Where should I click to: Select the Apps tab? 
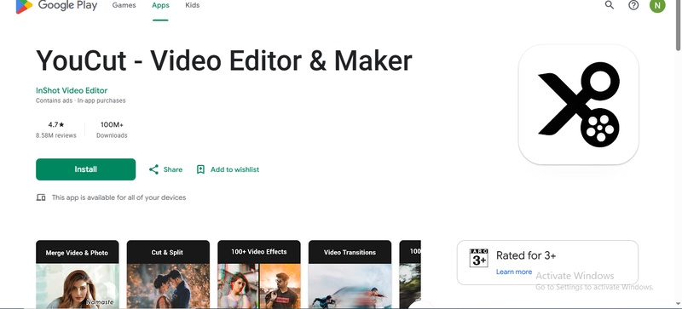pos(160,5)
